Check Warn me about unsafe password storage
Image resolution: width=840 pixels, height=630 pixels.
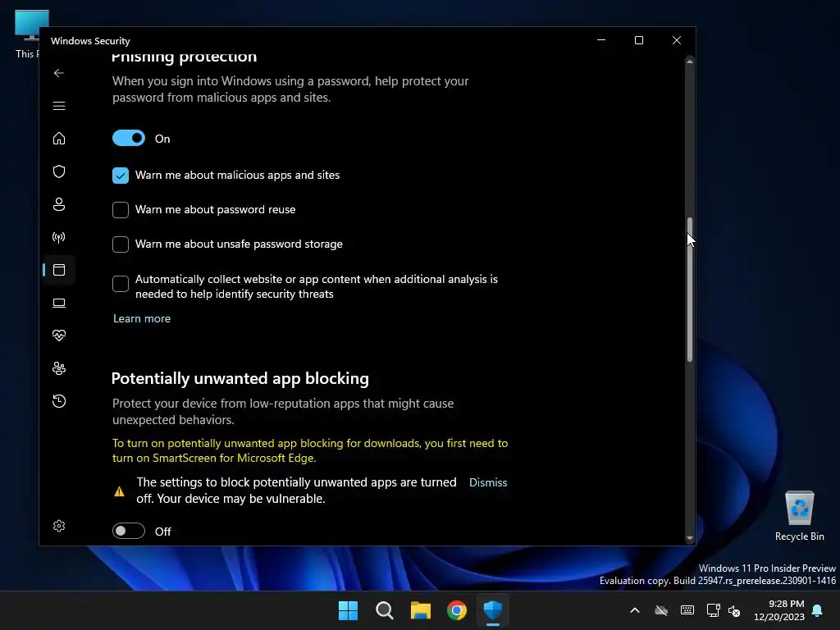point(121,244)
